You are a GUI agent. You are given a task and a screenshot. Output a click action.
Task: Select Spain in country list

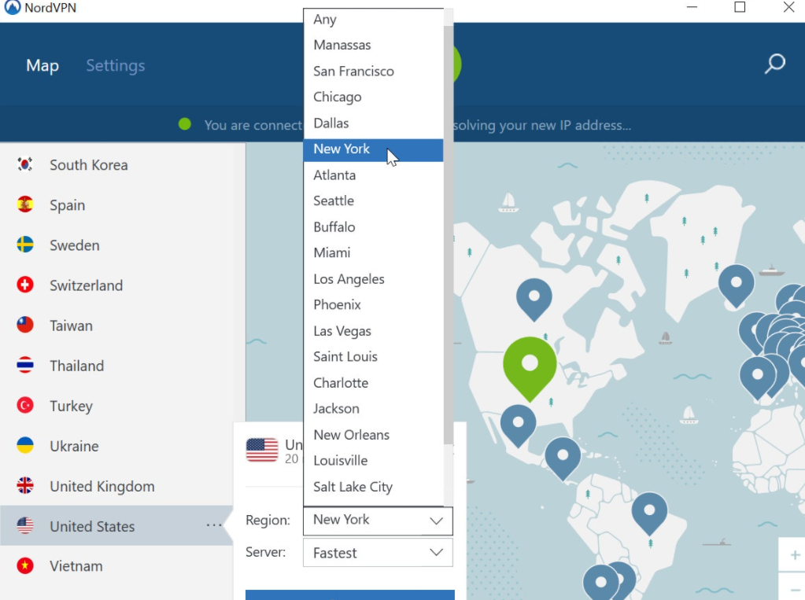[x=116, y=204]
